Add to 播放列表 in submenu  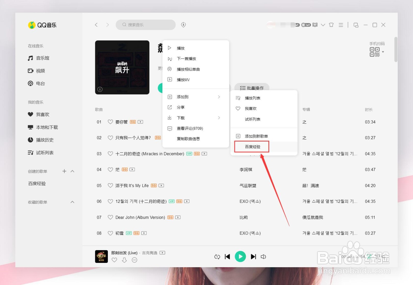tap(264, 98)
